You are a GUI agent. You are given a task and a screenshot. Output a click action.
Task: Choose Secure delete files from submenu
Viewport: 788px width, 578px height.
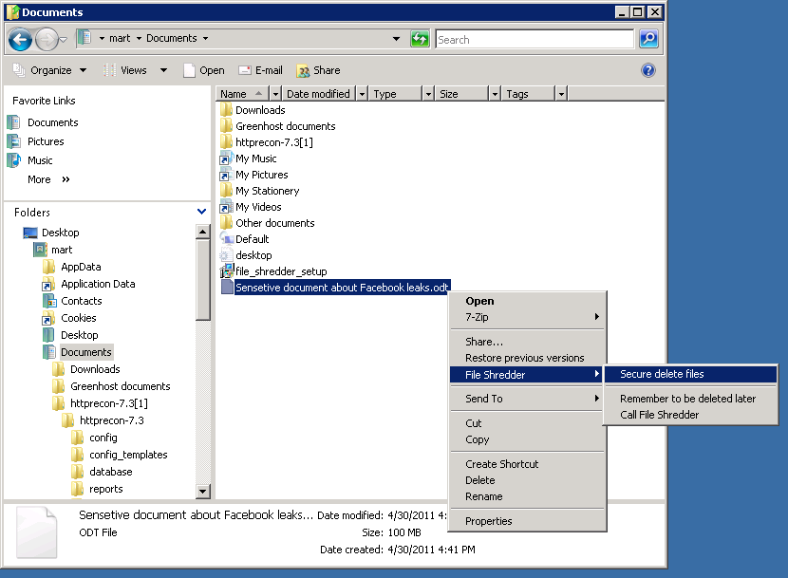point(662,374)
